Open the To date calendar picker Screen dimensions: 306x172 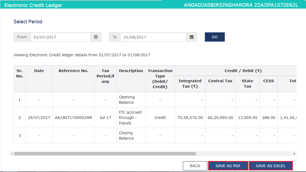point(191,37)
